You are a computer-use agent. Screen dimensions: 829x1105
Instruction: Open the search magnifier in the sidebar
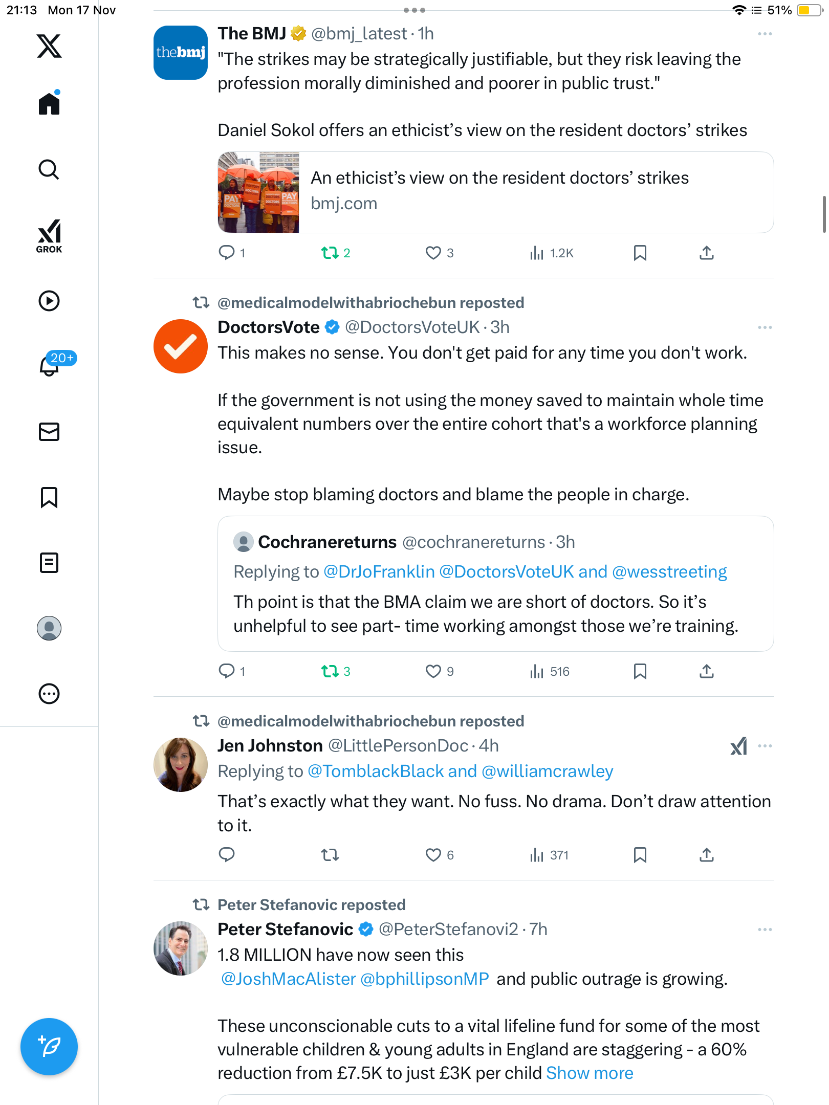point(49,170)
